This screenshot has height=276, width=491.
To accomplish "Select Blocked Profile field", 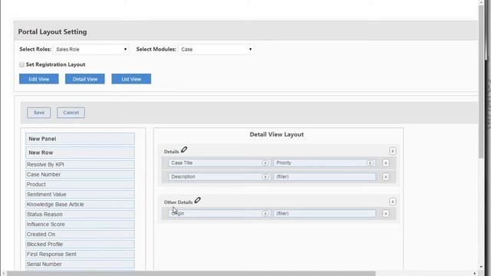I will click(80, 245).
